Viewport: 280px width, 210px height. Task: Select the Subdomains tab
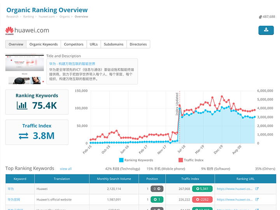[x=114, y=44]
